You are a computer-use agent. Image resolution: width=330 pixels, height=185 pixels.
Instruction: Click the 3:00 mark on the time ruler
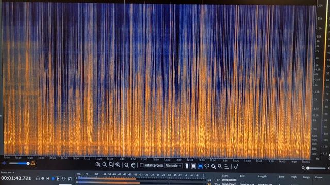pyautogui.click(x=213, y=160)
